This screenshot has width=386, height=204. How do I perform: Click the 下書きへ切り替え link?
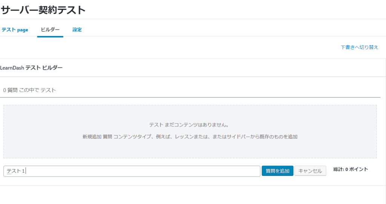click(x=359, y=48)
